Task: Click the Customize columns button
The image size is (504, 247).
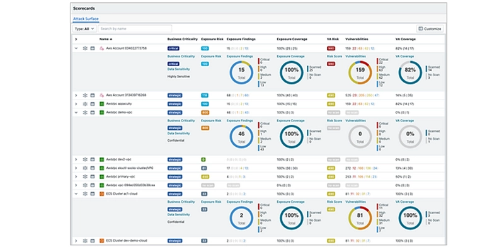Action: [430, 28]
